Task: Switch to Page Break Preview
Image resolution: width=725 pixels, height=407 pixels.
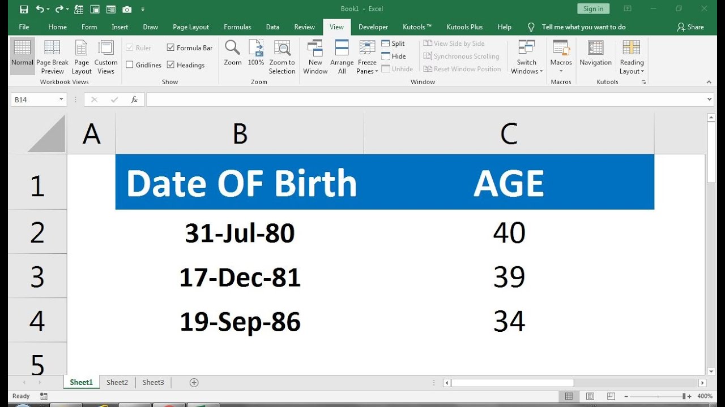Action: click(x=52, y=56)
